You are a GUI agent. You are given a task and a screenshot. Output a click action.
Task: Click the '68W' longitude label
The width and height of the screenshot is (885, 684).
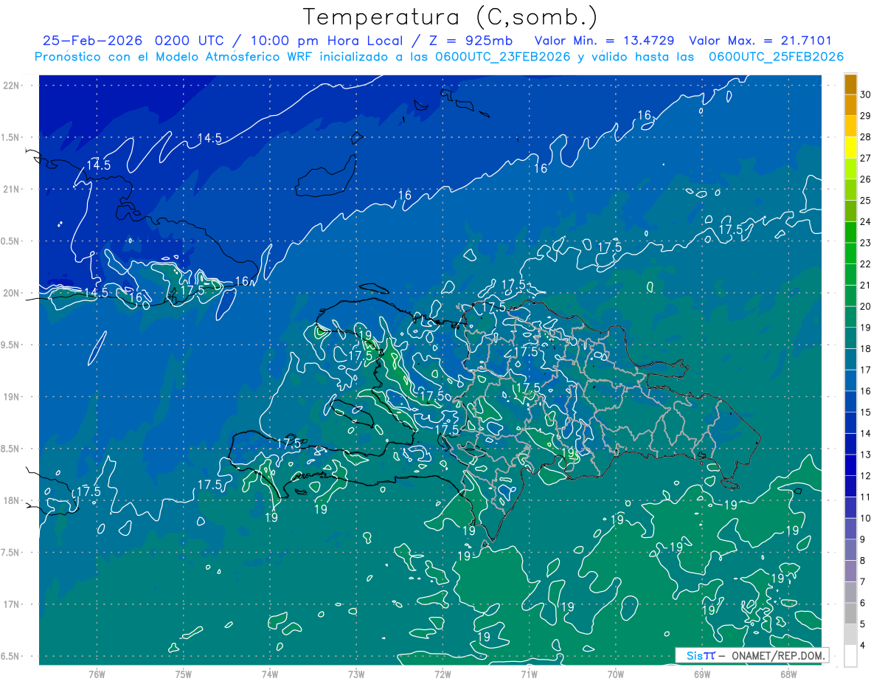(x=788, y=674)
